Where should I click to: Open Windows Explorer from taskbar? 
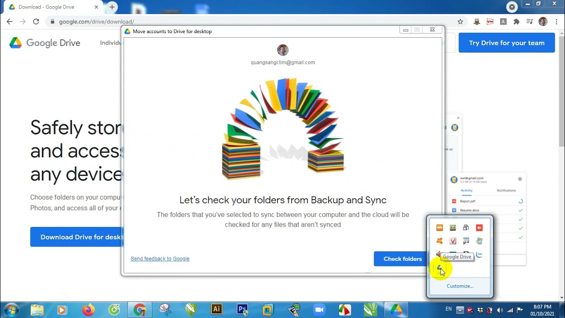point(37,310)
